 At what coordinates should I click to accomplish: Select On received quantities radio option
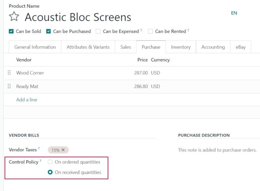[x=50, y=172]
